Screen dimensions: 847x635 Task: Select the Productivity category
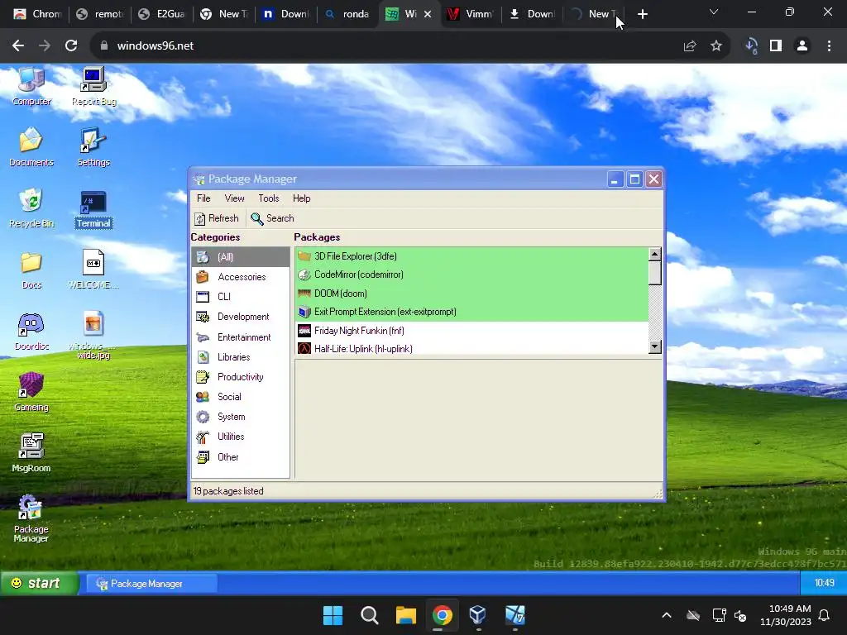tap(241, 377)
